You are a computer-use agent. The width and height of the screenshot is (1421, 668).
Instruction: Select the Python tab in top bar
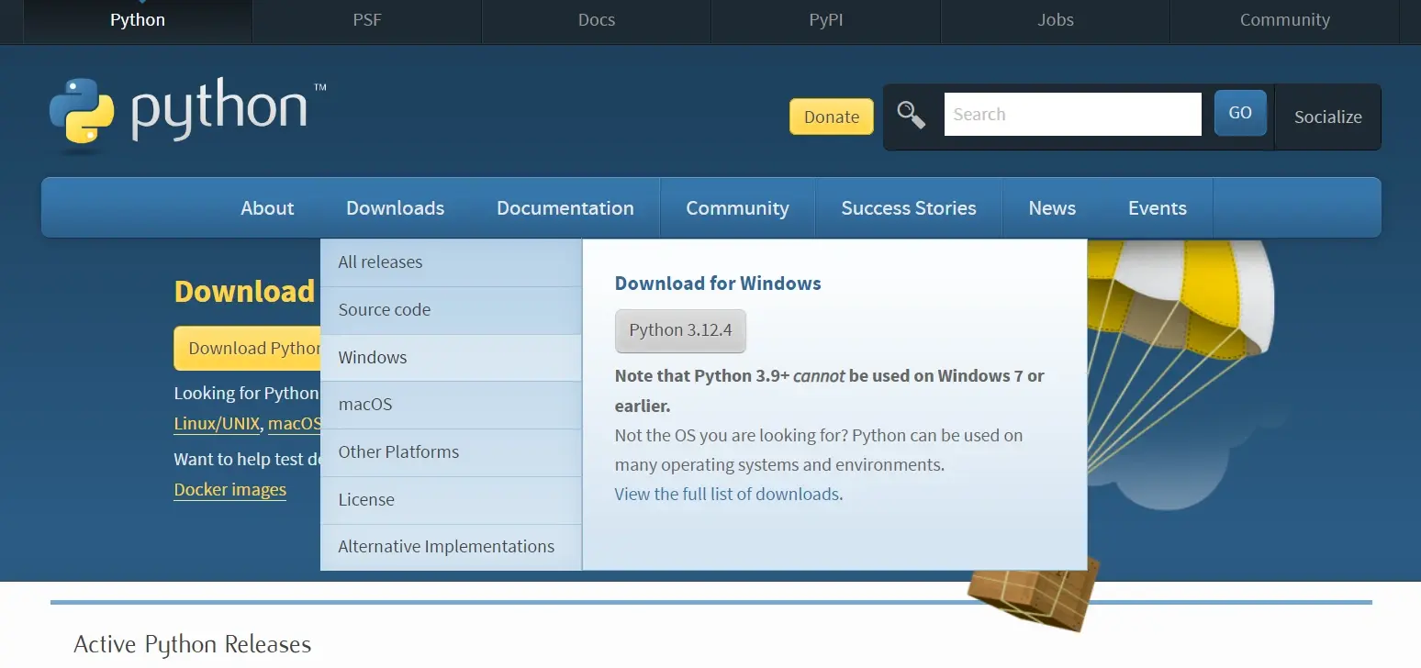tap(138, 20)
